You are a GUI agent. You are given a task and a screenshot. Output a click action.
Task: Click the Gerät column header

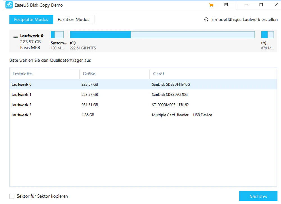[x=213, y=74]
